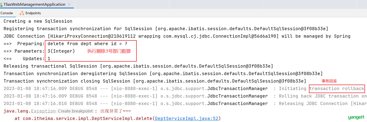Click the orange Endpoints icon

click(22, 13)
